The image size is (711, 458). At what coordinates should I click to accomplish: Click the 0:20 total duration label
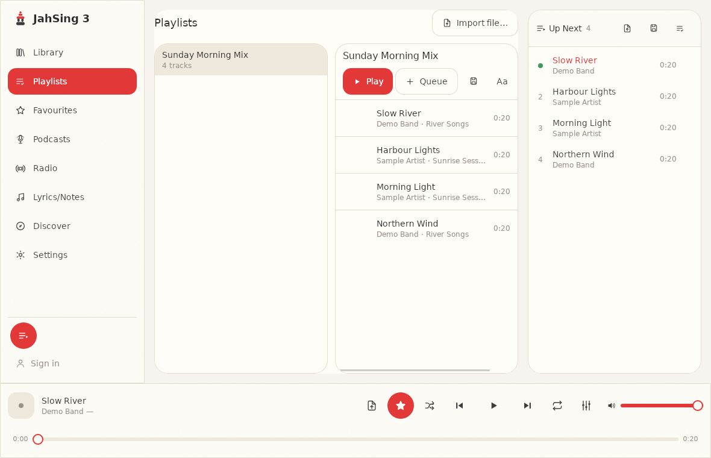click(690, 439)
